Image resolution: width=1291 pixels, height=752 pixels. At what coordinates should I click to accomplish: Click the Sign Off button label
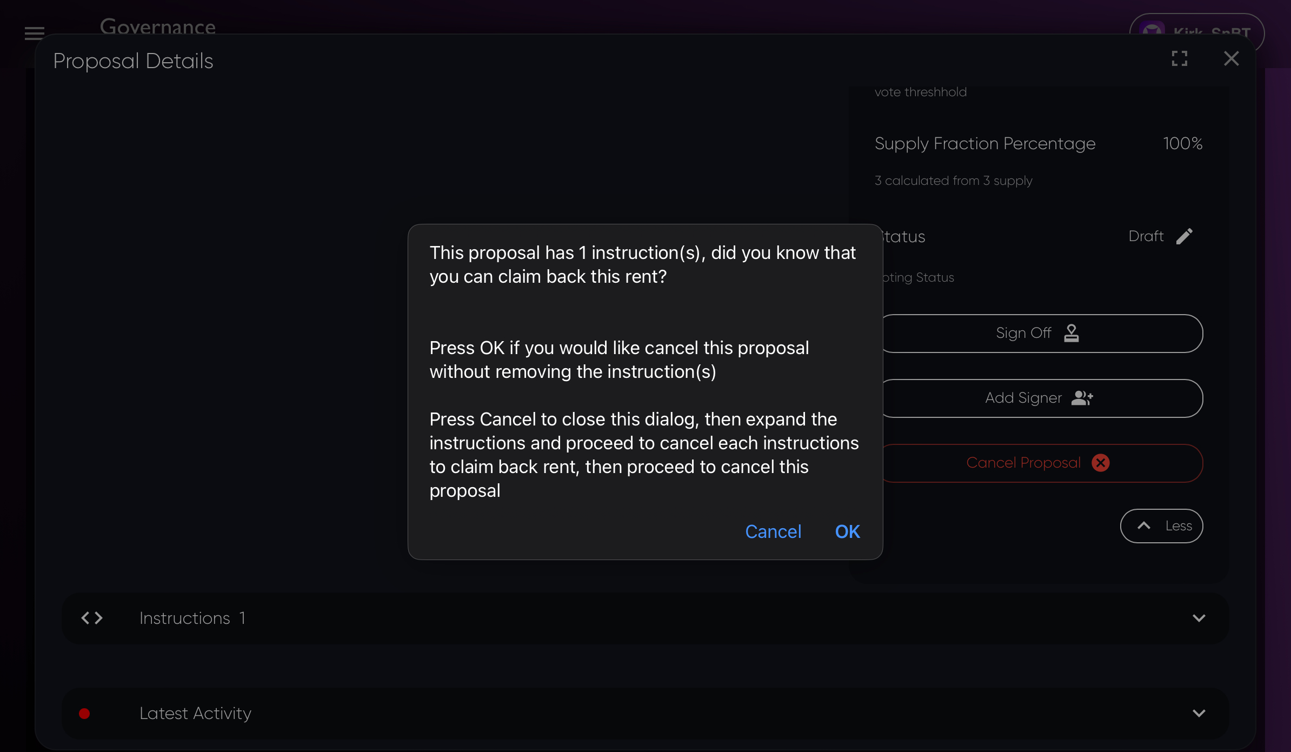[1023, 333]
